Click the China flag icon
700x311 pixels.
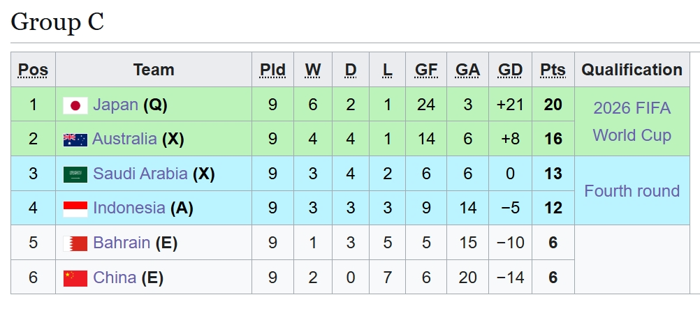click(75, 278)
